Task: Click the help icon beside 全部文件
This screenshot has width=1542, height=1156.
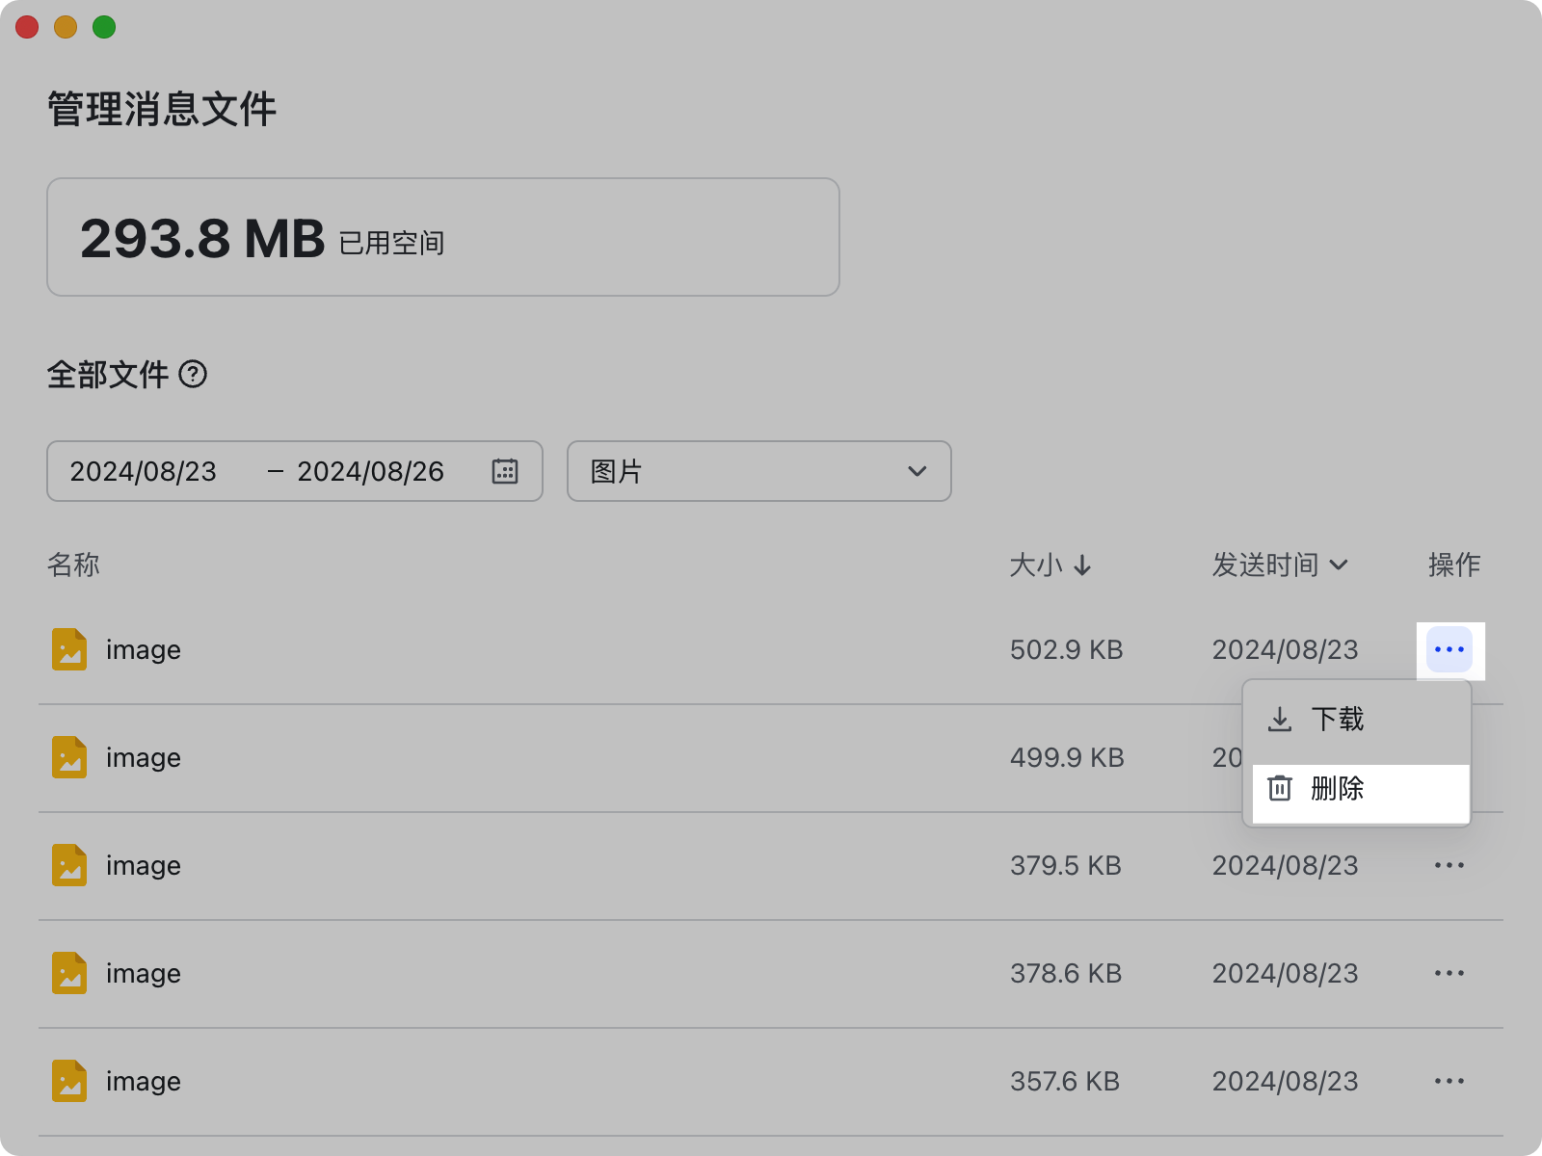Action: (193, 374)
